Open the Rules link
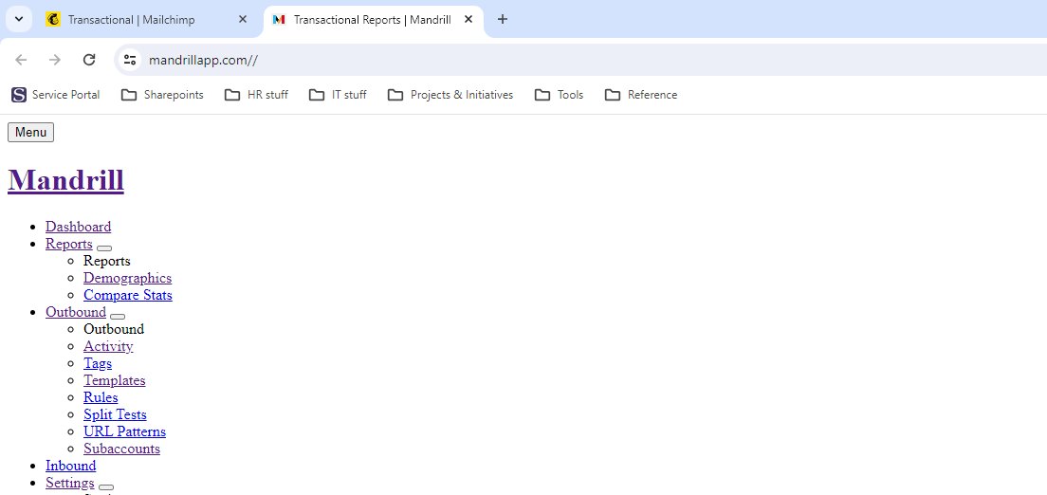The image size is (1047, 495). [x=101, y=397]
